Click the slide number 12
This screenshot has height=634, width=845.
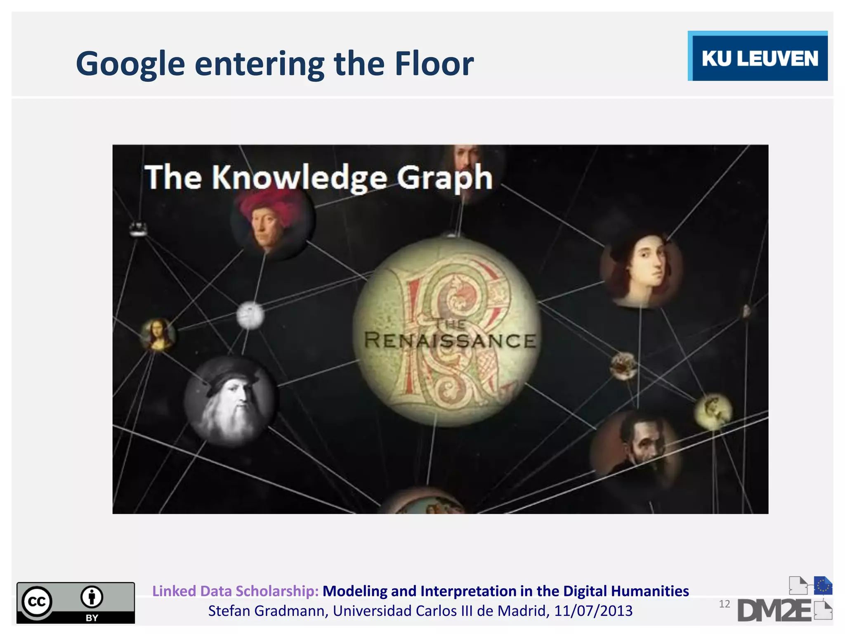pos(724,604)
